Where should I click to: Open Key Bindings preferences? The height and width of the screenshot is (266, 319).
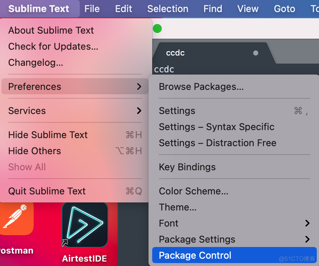click(x=187, y=167)
